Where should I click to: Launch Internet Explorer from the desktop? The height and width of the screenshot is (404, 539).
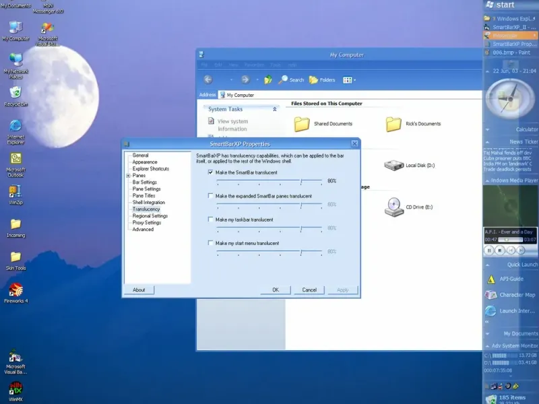coord(15,132)
